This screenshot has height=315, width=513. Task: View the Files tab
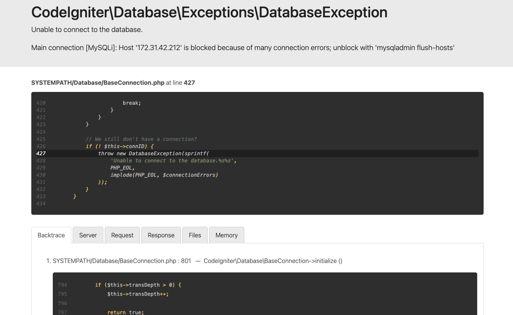[195, 235]
